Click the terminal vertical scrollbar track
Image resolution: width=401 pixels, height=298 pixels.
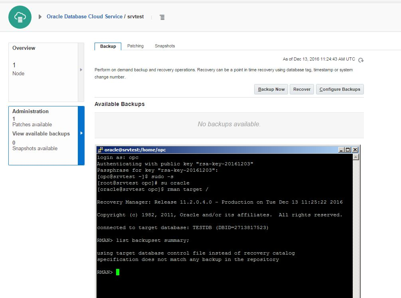click(356, 223)
